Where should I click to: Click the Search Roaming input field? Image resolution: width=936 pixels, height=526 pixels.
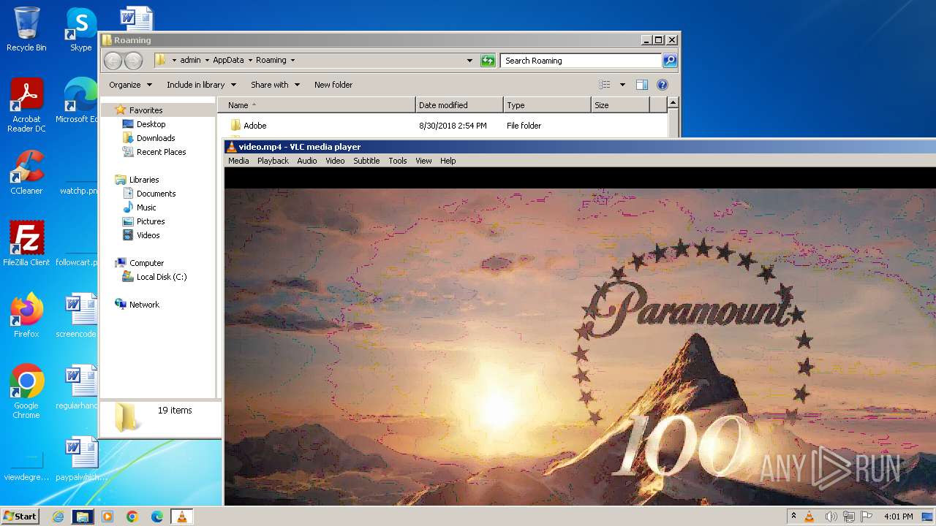pos(581,61)
